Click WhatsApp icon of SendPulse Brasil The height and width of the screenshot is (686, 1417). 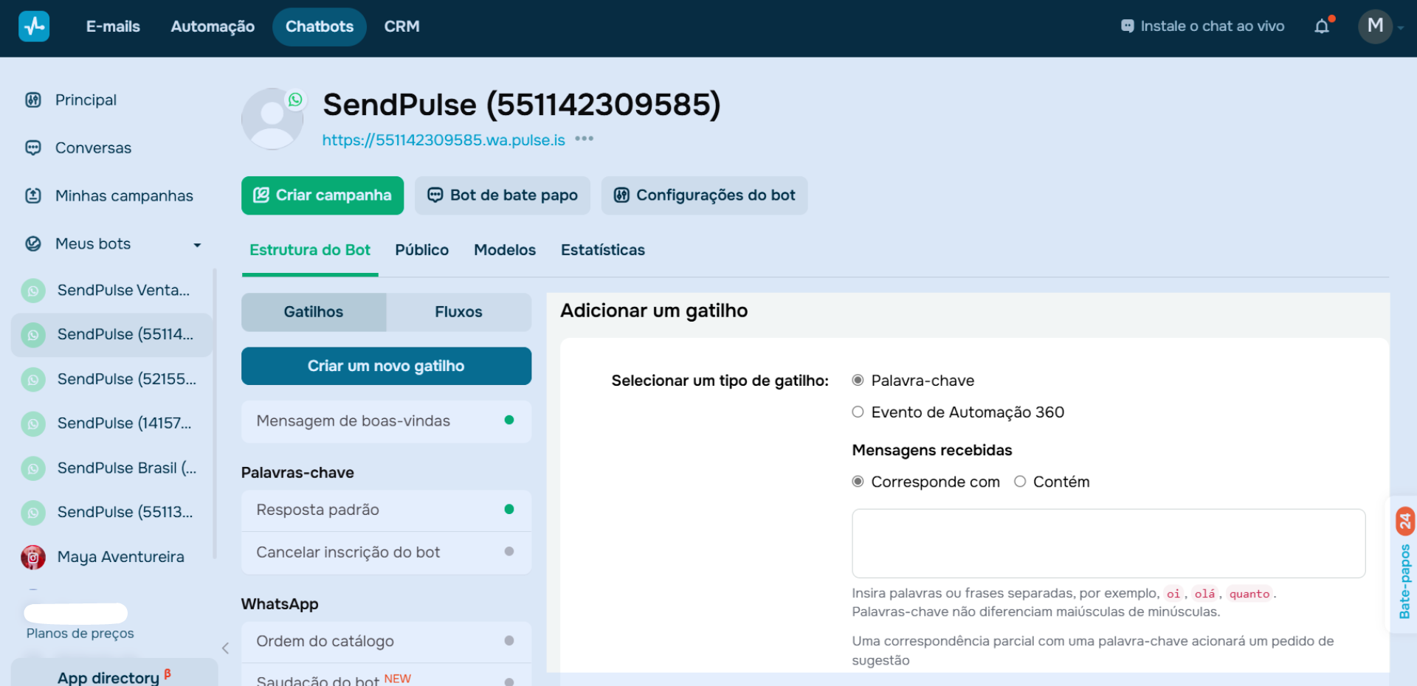click(x=33, y=468)
